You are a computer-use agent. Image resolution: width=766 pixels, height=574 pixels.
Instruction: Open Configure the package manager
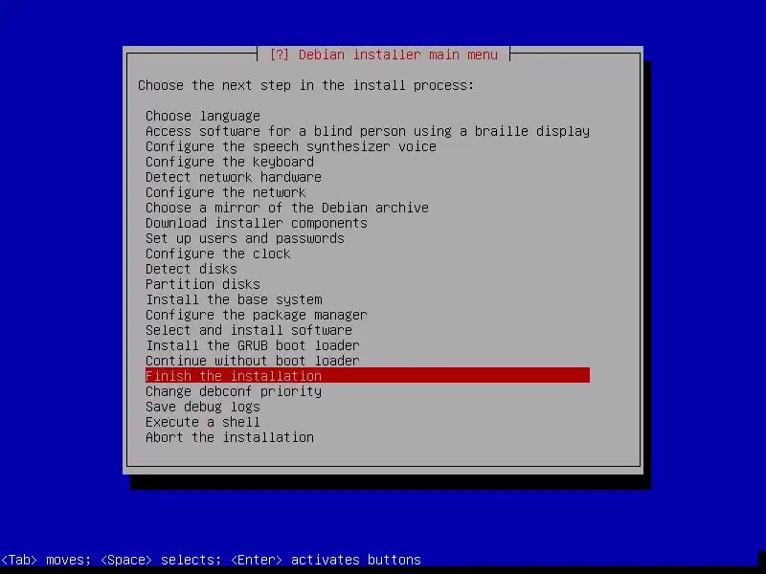[x=368, y=315]
